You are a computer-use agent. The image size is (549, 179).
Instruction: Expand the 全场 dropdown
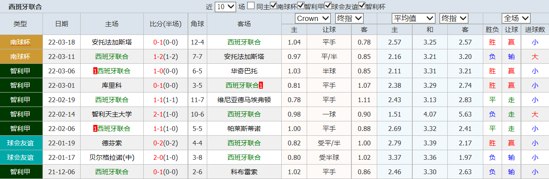tap(516, 18)
